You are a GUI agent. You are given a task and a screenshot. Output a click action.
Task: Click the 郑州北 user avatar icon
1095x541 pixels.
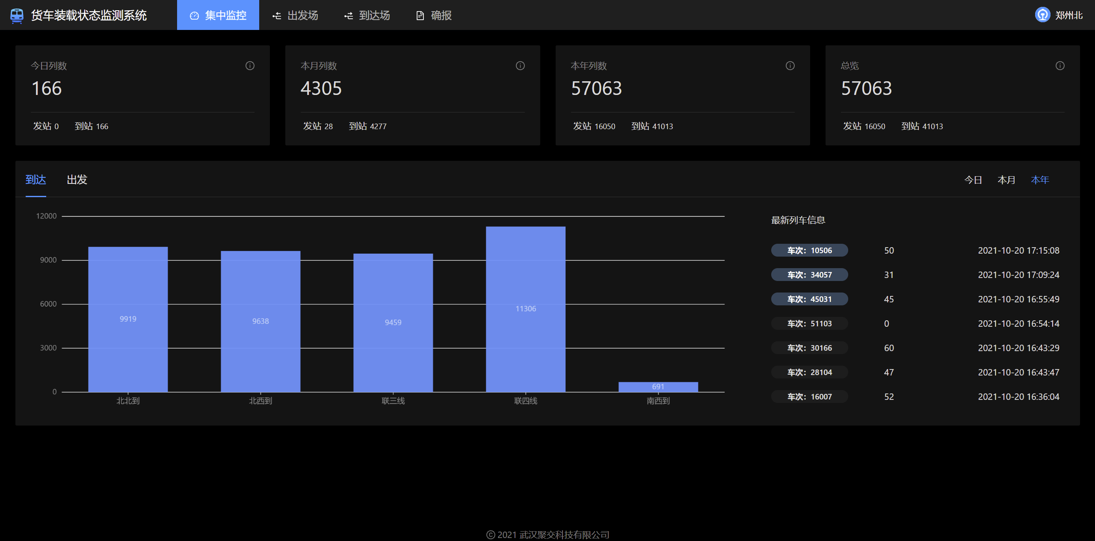point(1042,15)
